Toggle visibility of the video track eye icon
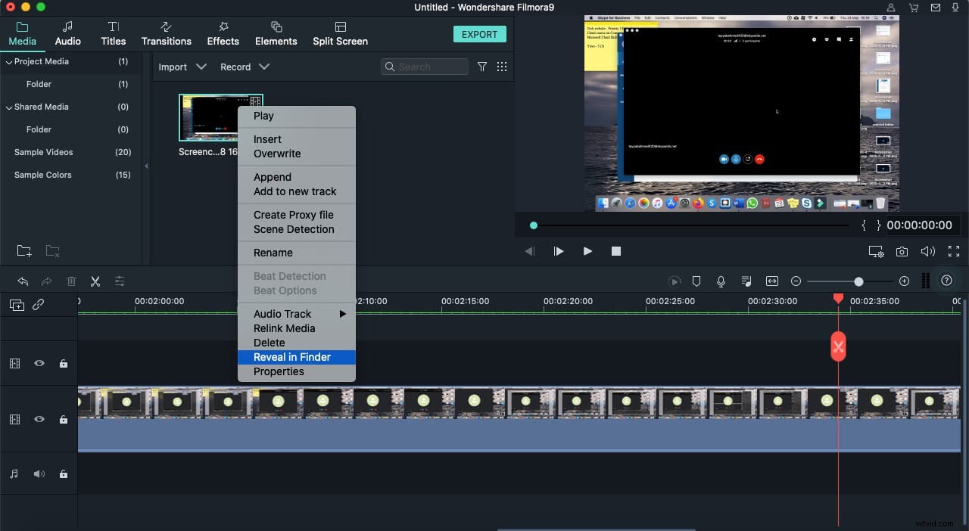The width and height of the screenshot is (969, 531). (39, 363)
